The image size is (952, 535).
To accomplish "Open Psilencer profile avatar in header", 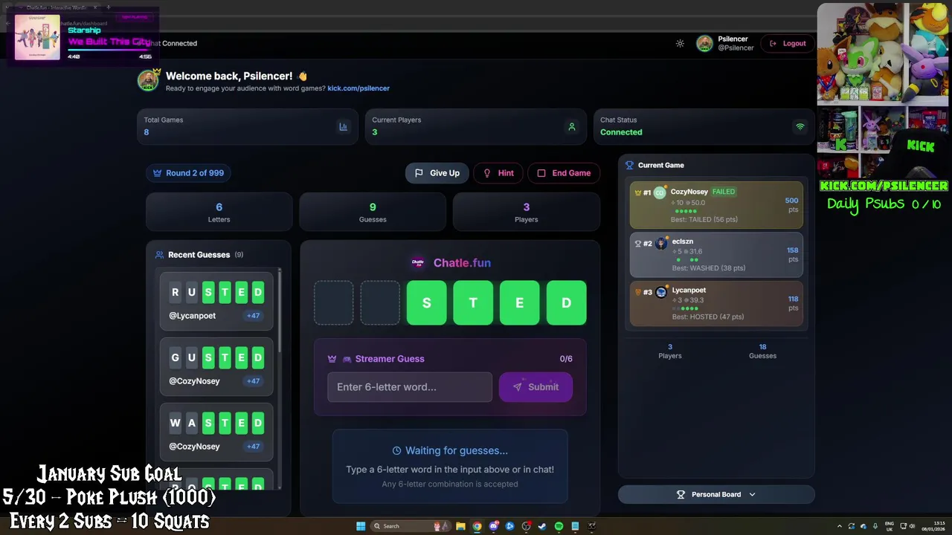I will click(704, 43).
